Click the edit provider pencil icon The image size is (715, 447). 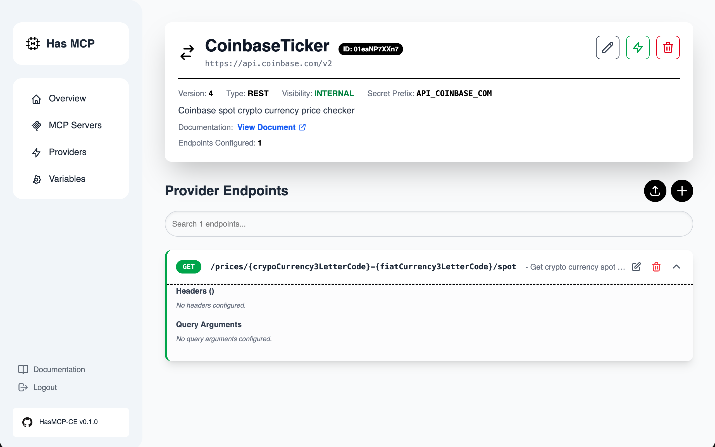click(x=607, y=47)
